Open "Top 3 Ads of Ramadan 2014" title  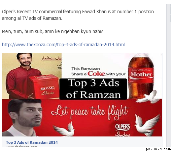tap(32, 142)
